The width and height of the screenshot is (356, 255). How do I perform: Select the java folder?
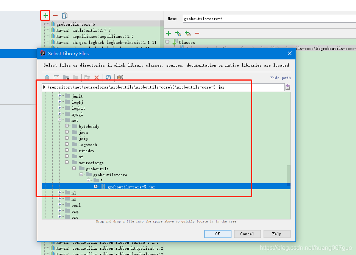pyautogui.click(x=83, y=132)
